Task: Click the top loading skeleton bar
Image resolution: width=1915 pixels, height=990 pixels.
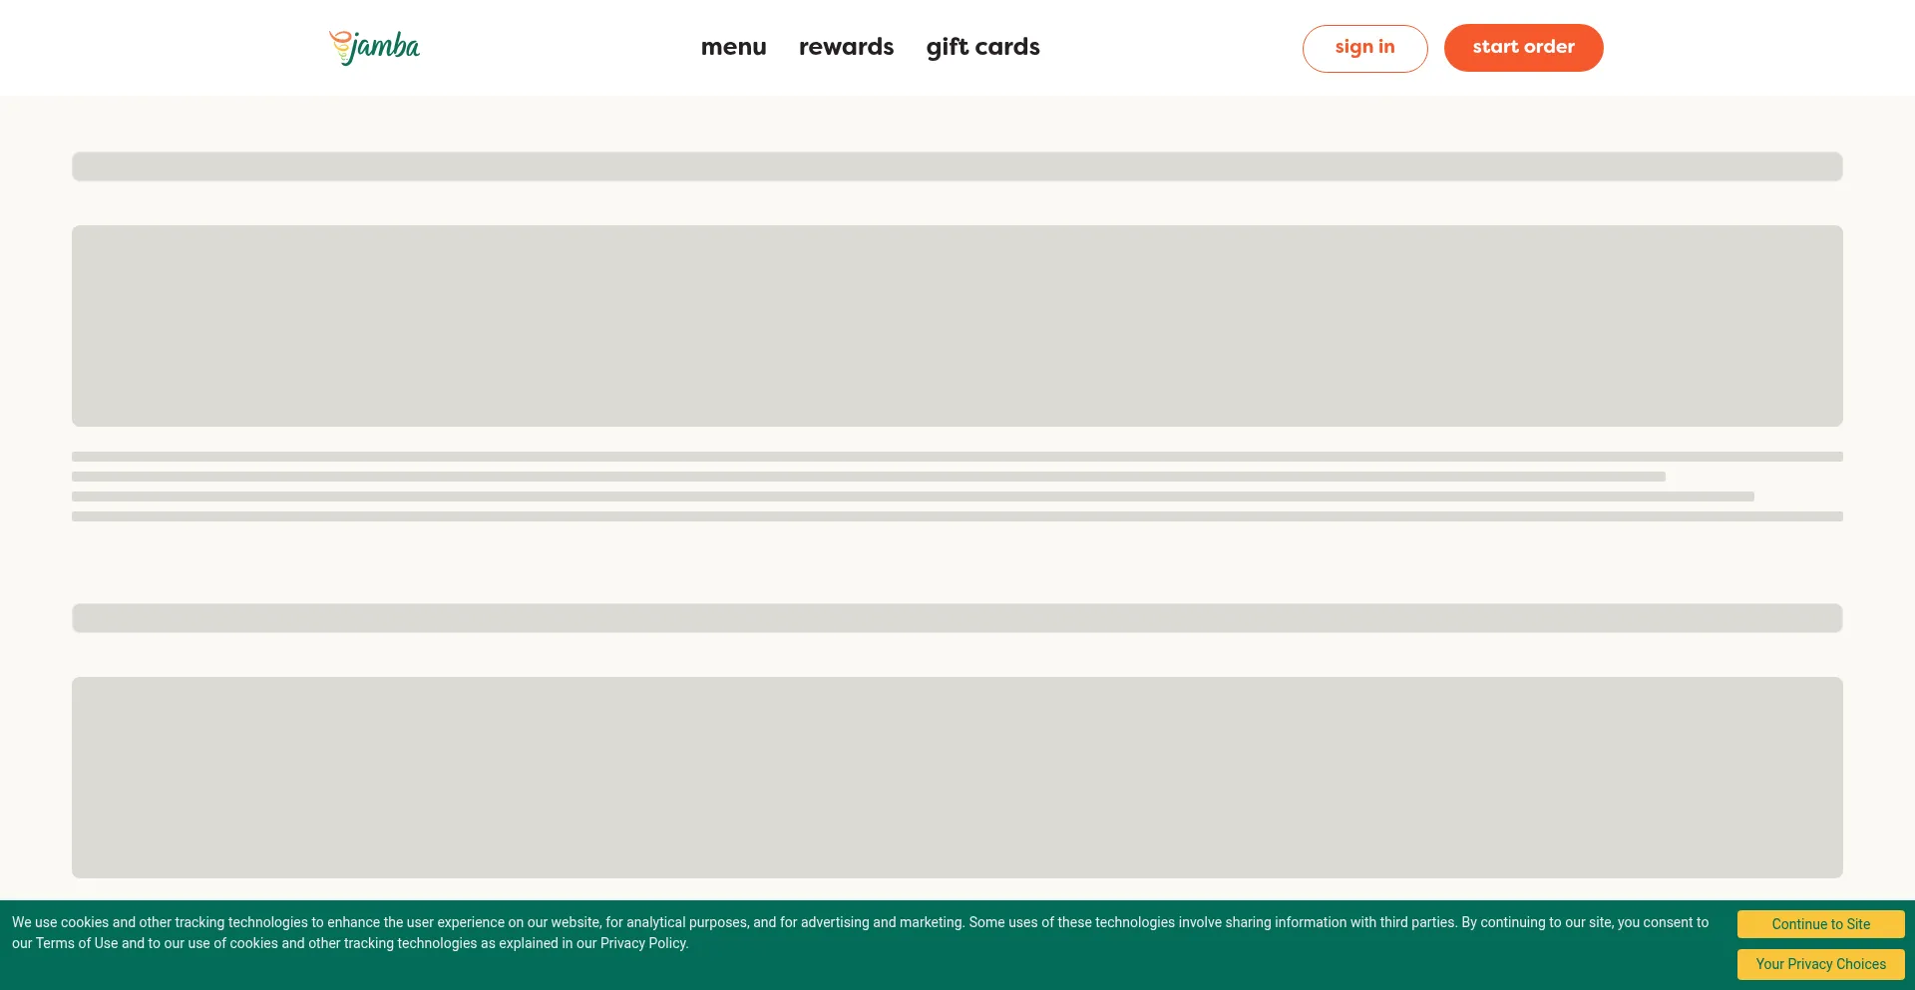Action: [957, 166]
